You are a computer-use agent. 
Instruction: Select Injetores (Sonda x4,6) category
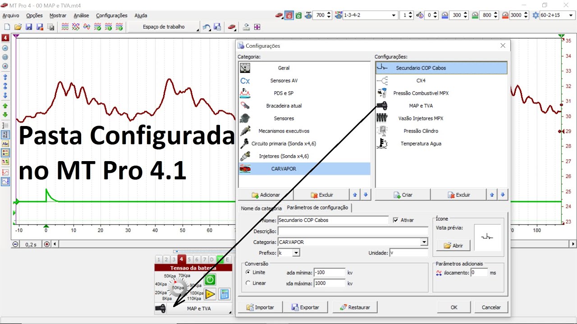click(x=304, y=156)
